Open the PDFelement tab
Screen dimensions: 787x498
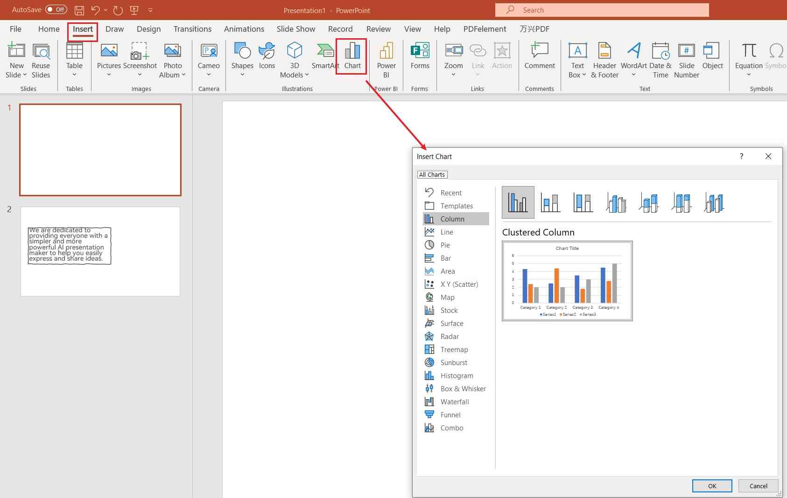tap(485, 29)
